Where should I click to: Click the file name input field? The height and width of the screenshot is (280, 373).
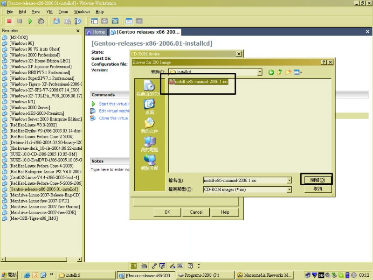tap(245, 181)
